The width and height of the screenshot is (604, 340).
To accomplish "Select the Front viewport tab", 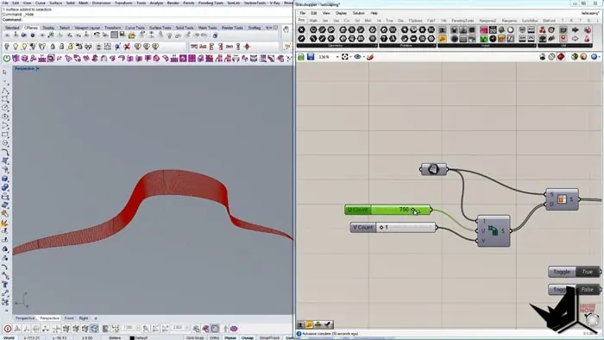I will tap(69, 318).
